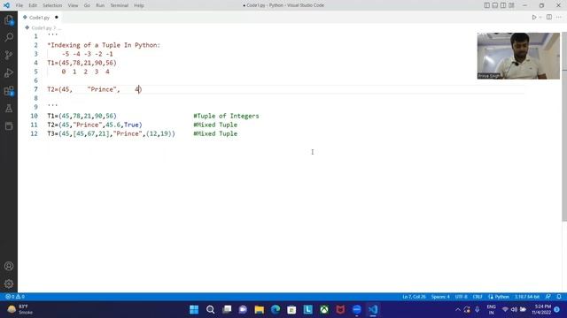Open the Run and Debug view
This screenshot has height=318, width=567.
pos(9,72)
